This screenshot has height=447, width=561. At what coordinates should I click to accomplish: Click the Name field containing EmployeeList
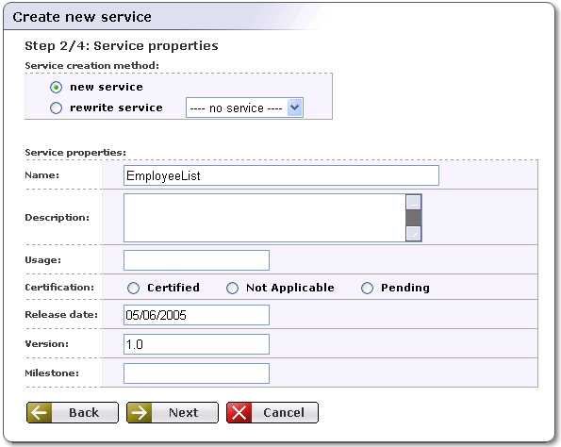[281, 175]
